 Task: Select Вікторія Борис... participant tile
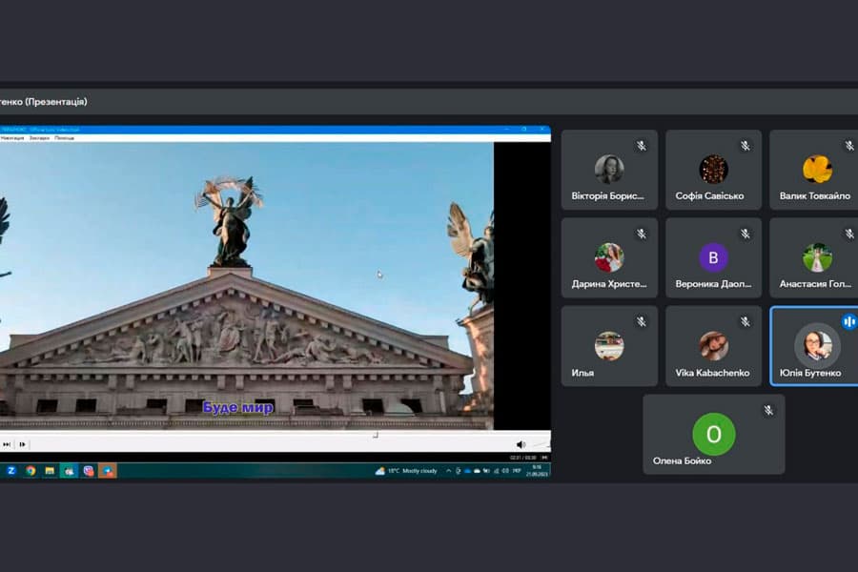coord(609,170)
